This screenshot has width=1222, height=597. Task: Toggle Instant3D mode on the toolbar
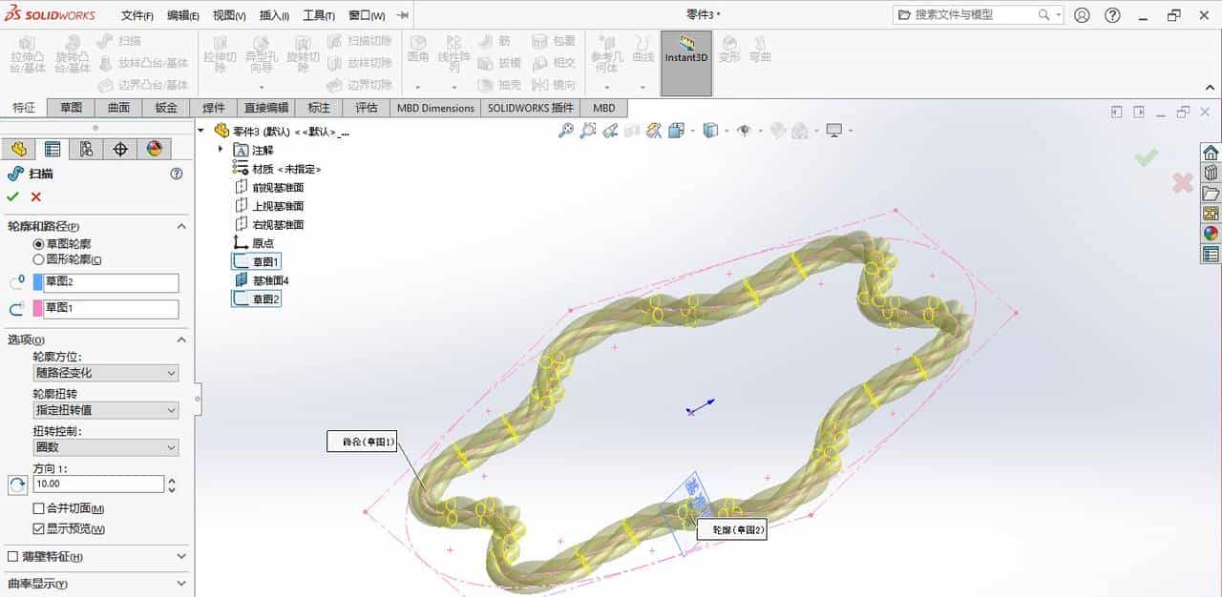pyautogui.click(x=685, y=57)
